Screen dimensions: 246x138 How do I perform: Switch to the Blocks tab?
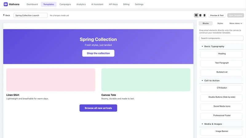[205, 23]
